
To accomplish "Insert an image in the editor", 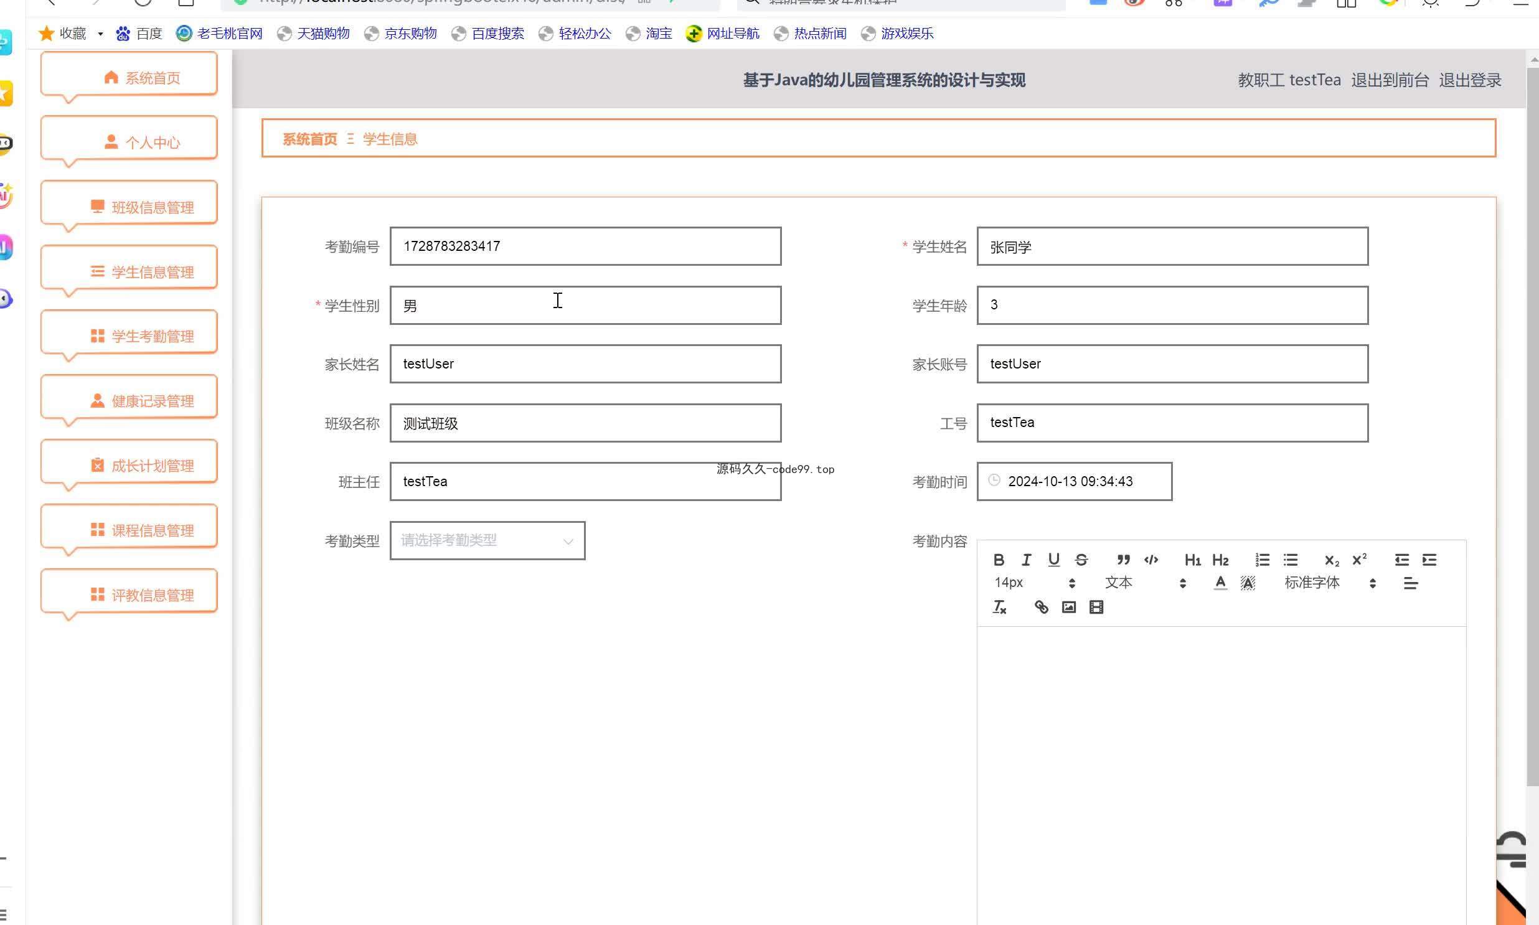I will 1068,607.
